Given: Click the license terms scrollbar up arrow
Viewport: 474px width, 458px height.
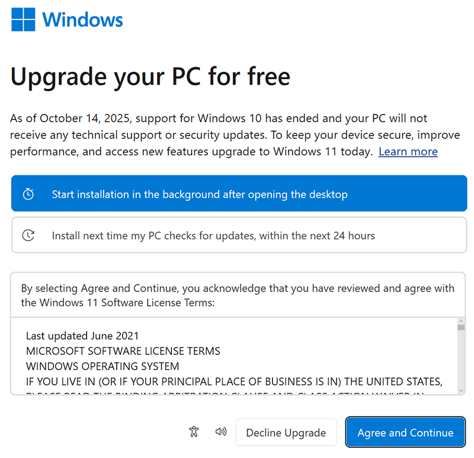Looking at the screenshot, I should 461,321.
